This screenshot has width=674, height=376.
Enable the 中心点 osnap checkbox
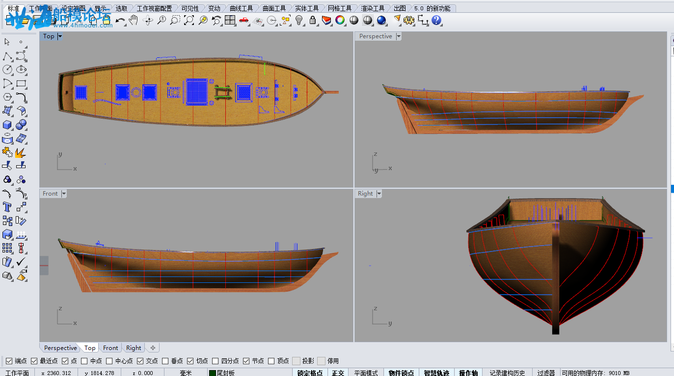tap(109, 361)
